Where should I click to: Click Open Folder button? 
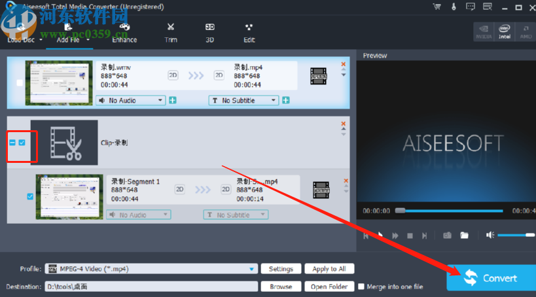329,287
